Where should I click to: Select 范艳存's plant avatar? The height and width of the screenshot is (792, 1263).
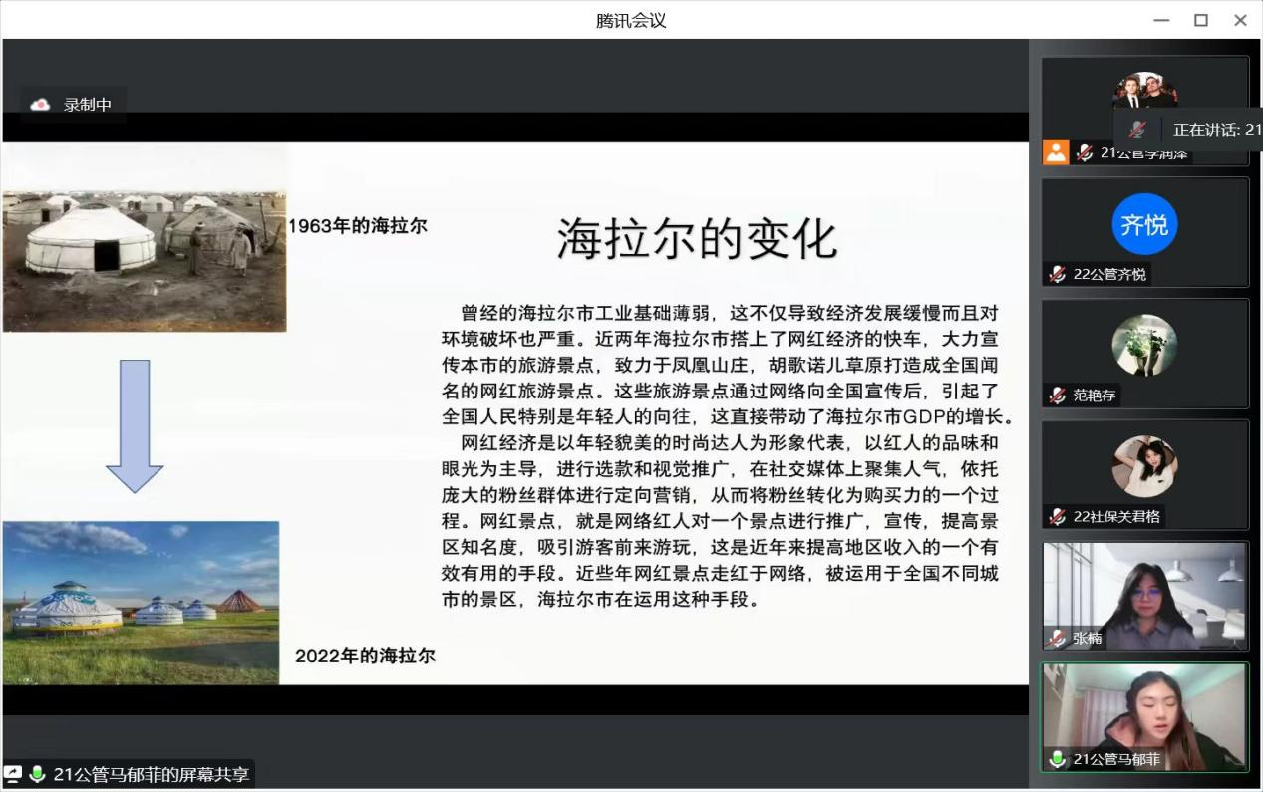pyautogui.click(x=1144, y=345)
